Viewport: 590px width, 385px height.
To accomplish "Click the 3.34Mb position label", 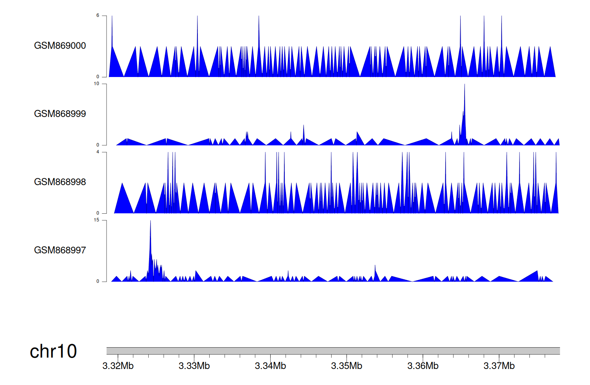I will (270, 366).
